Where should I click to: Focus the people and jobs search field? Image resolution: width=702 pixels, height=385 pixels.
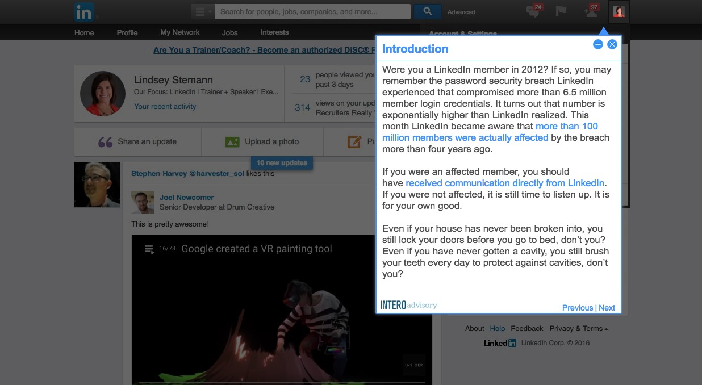(312, 12)
